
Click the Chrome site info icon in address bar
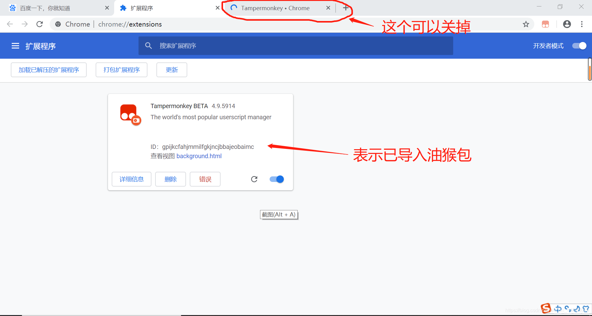tap(58, 24)
